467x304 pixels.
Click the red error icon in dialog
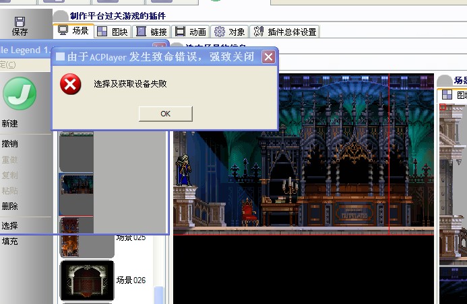(70, 84)
